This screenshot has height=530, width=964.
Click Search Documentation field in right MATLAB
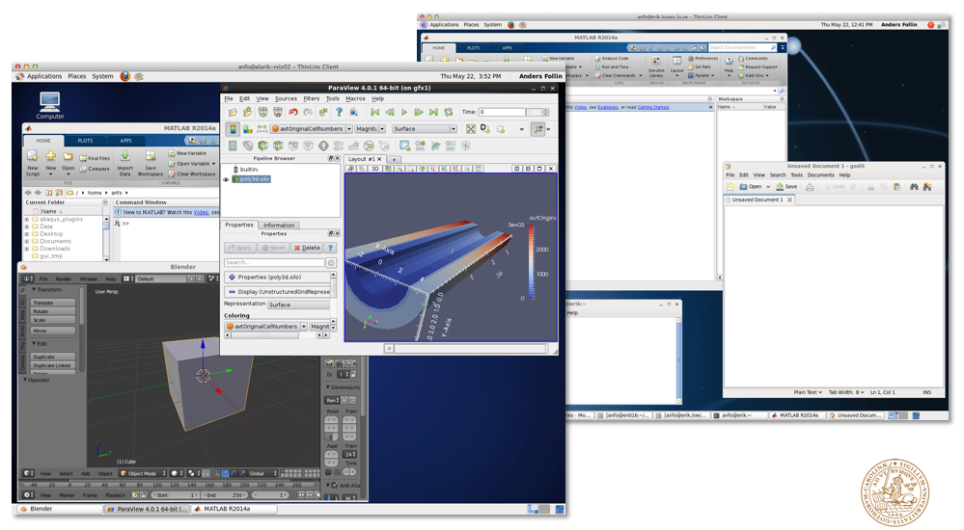tap(742, 47)
